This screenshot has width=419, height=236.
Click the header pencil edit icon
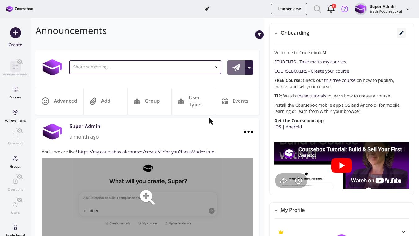[x=207, y=9]
